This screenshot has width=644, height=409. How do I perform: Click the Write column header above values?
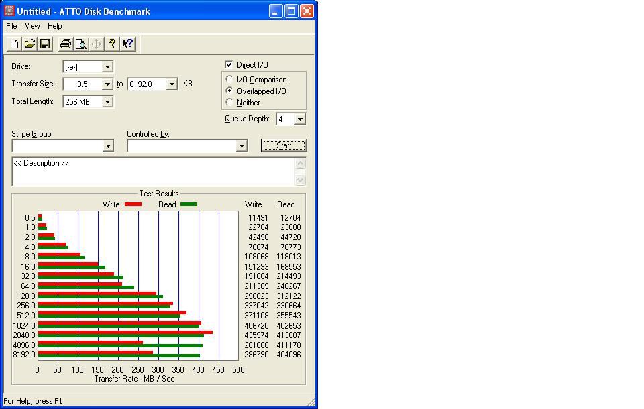tap(253, 204)
